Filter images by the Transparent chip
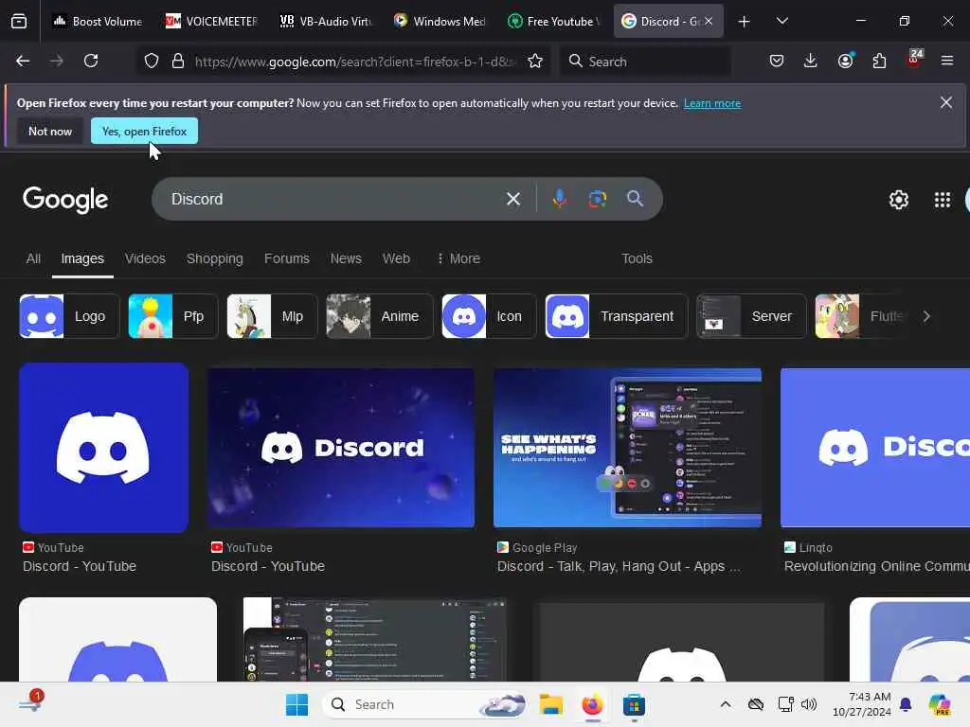970x727 pixels. point(616,316)
